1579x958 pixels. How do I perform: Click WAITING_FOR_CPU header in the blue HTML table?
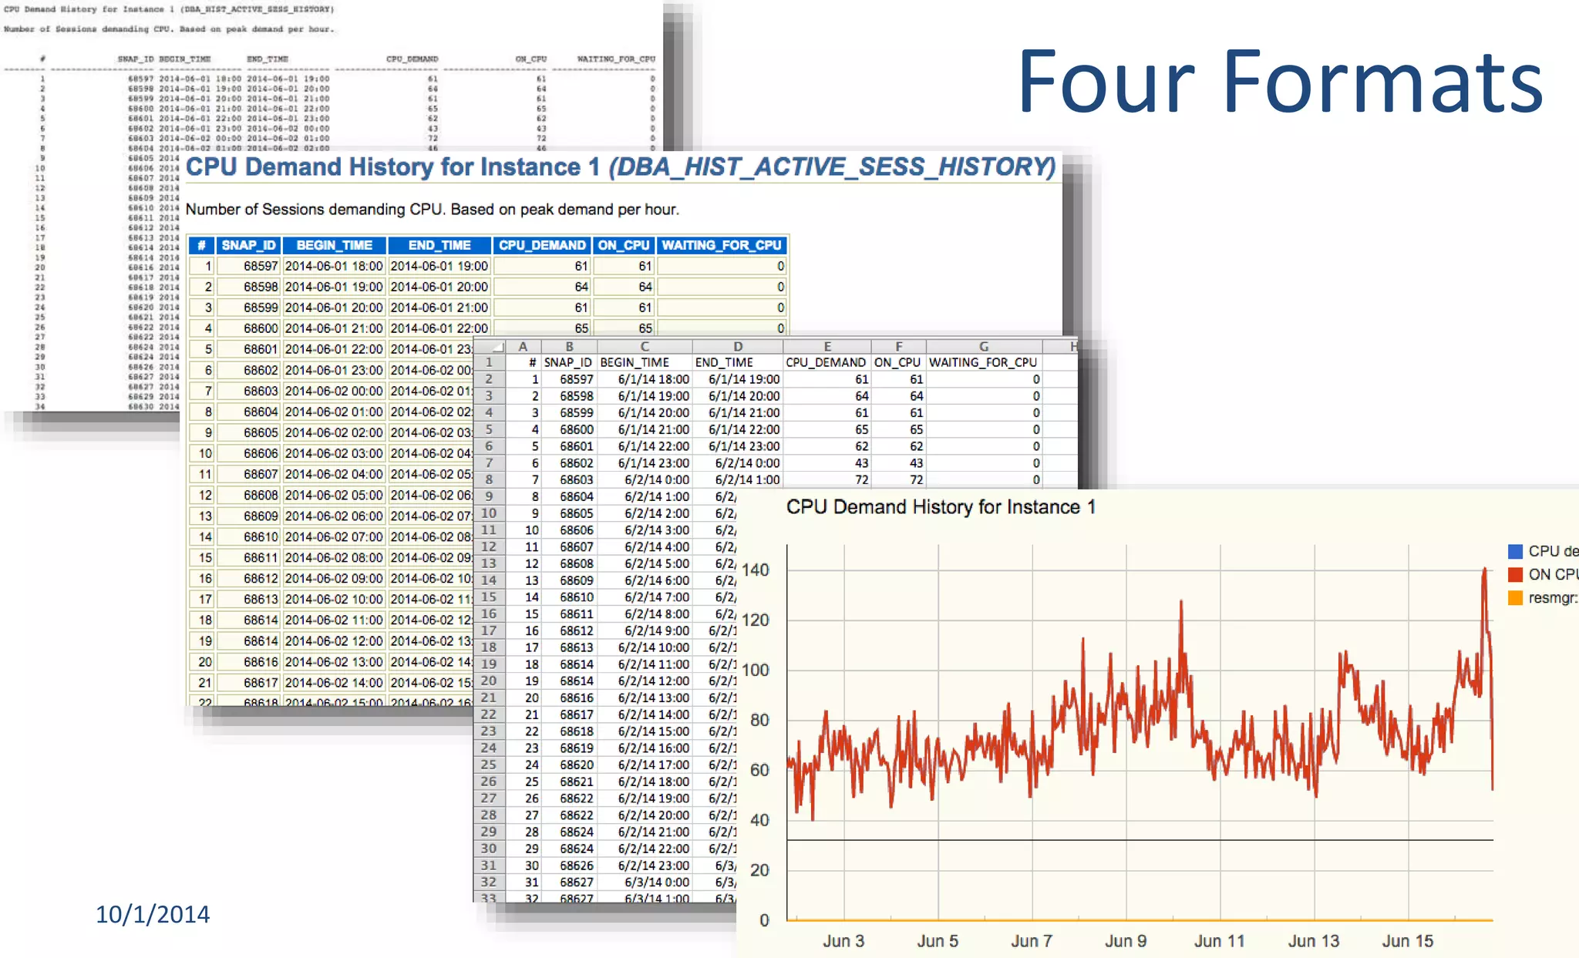pyautogui.click(x=722, y=245)
